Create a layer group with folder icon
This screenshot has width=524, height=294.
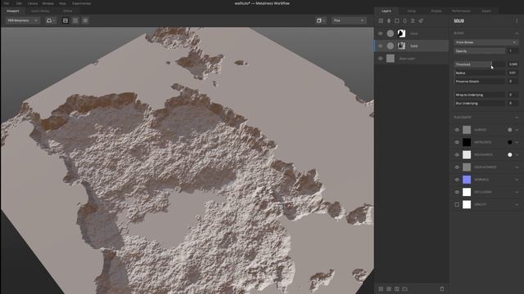[404, 288]
